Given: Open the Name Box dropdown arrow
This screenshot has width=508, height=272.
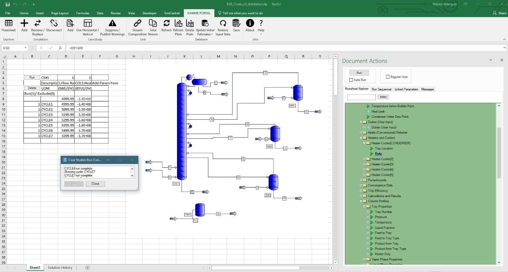Looking at the screenshot, I should (25, 48).
